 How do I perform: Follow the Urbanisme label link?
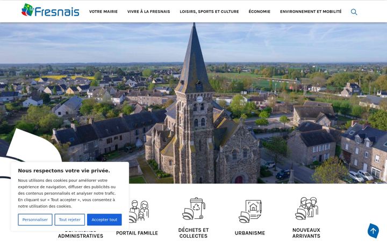[250, 233]
